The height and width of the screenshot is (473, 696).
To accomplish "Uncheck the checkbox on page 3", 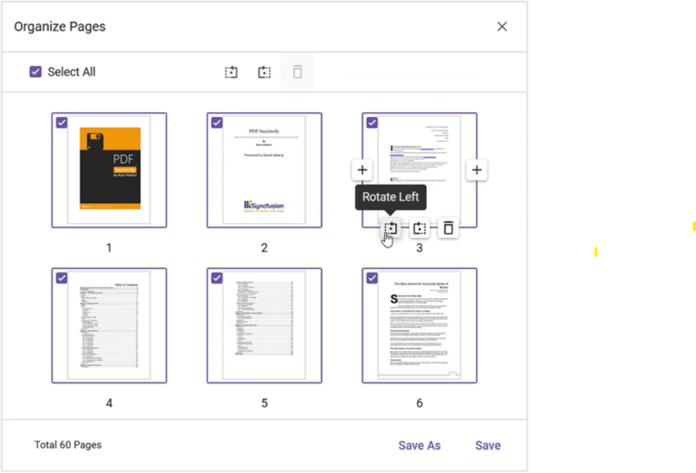I will tap(372, 122).
